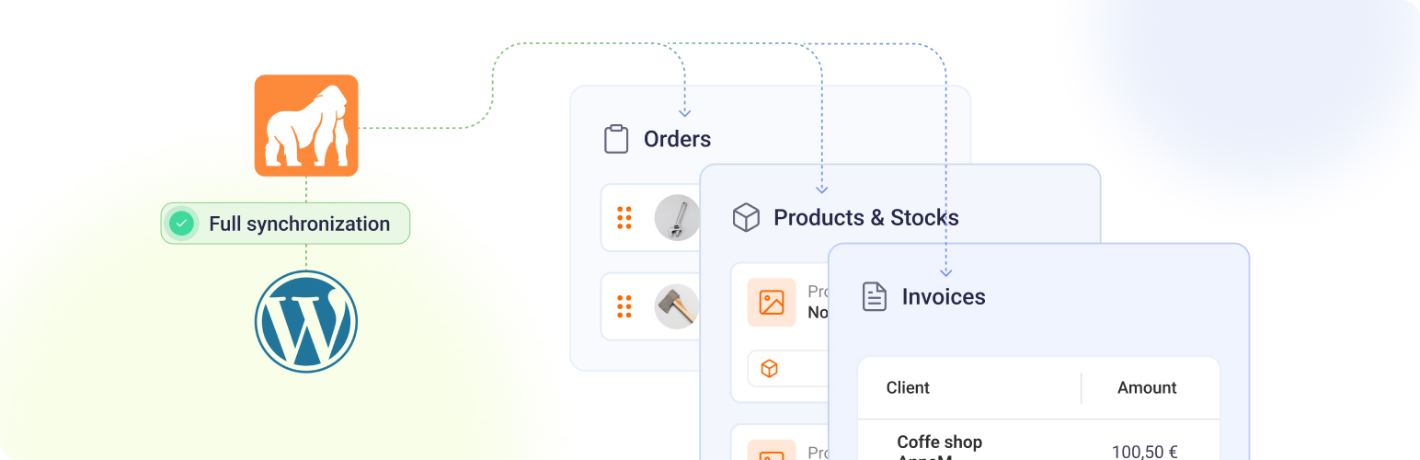
Task: Open the axe product thumbnail
Action: pyautogui.click(x=677, y=306)
